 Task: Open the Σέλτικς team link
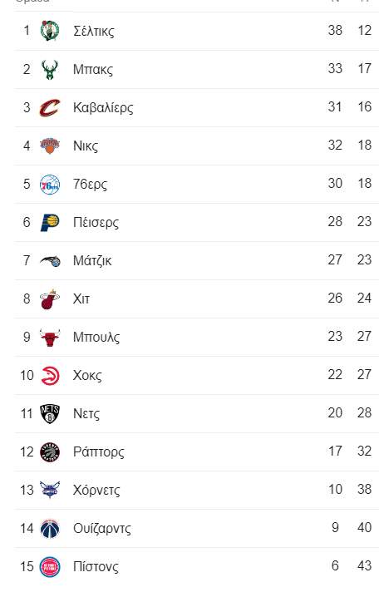tap(94, 31)
